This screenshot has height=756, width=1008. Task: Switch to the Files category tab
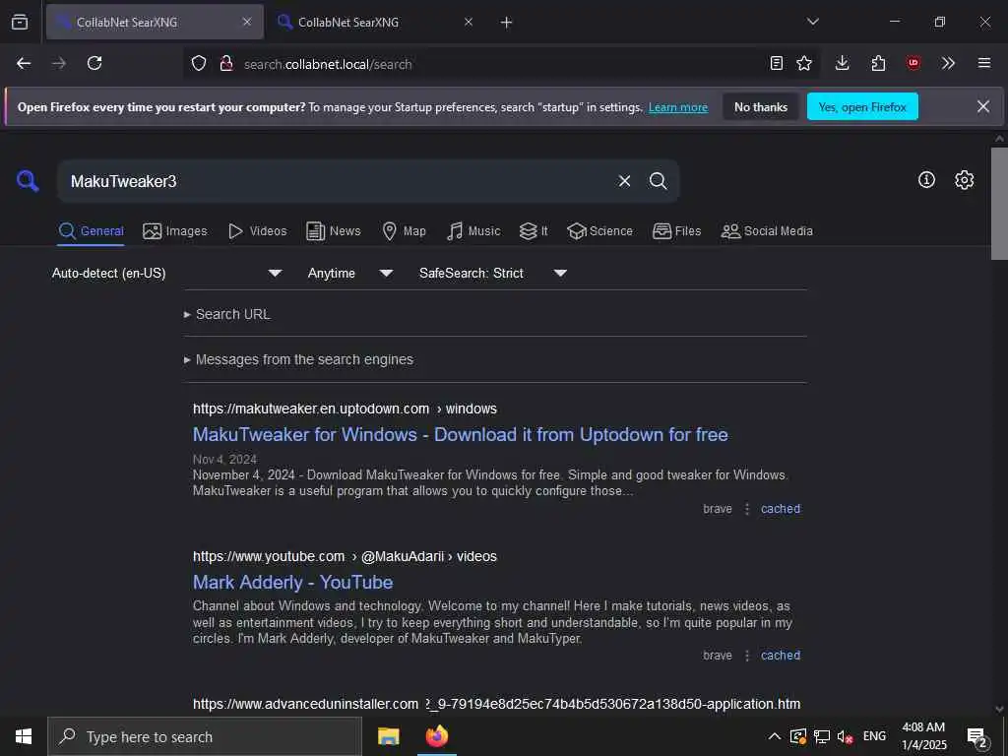point(677,230)
